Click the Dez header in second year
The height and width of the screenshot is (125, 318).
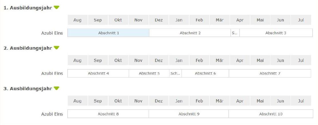[x=159, y=61]
